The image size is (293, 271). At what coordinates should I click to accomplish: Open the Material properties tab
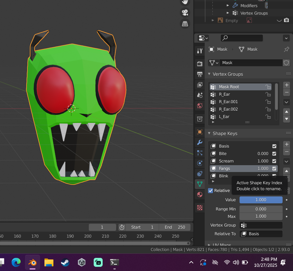click(x=200, y=194)
